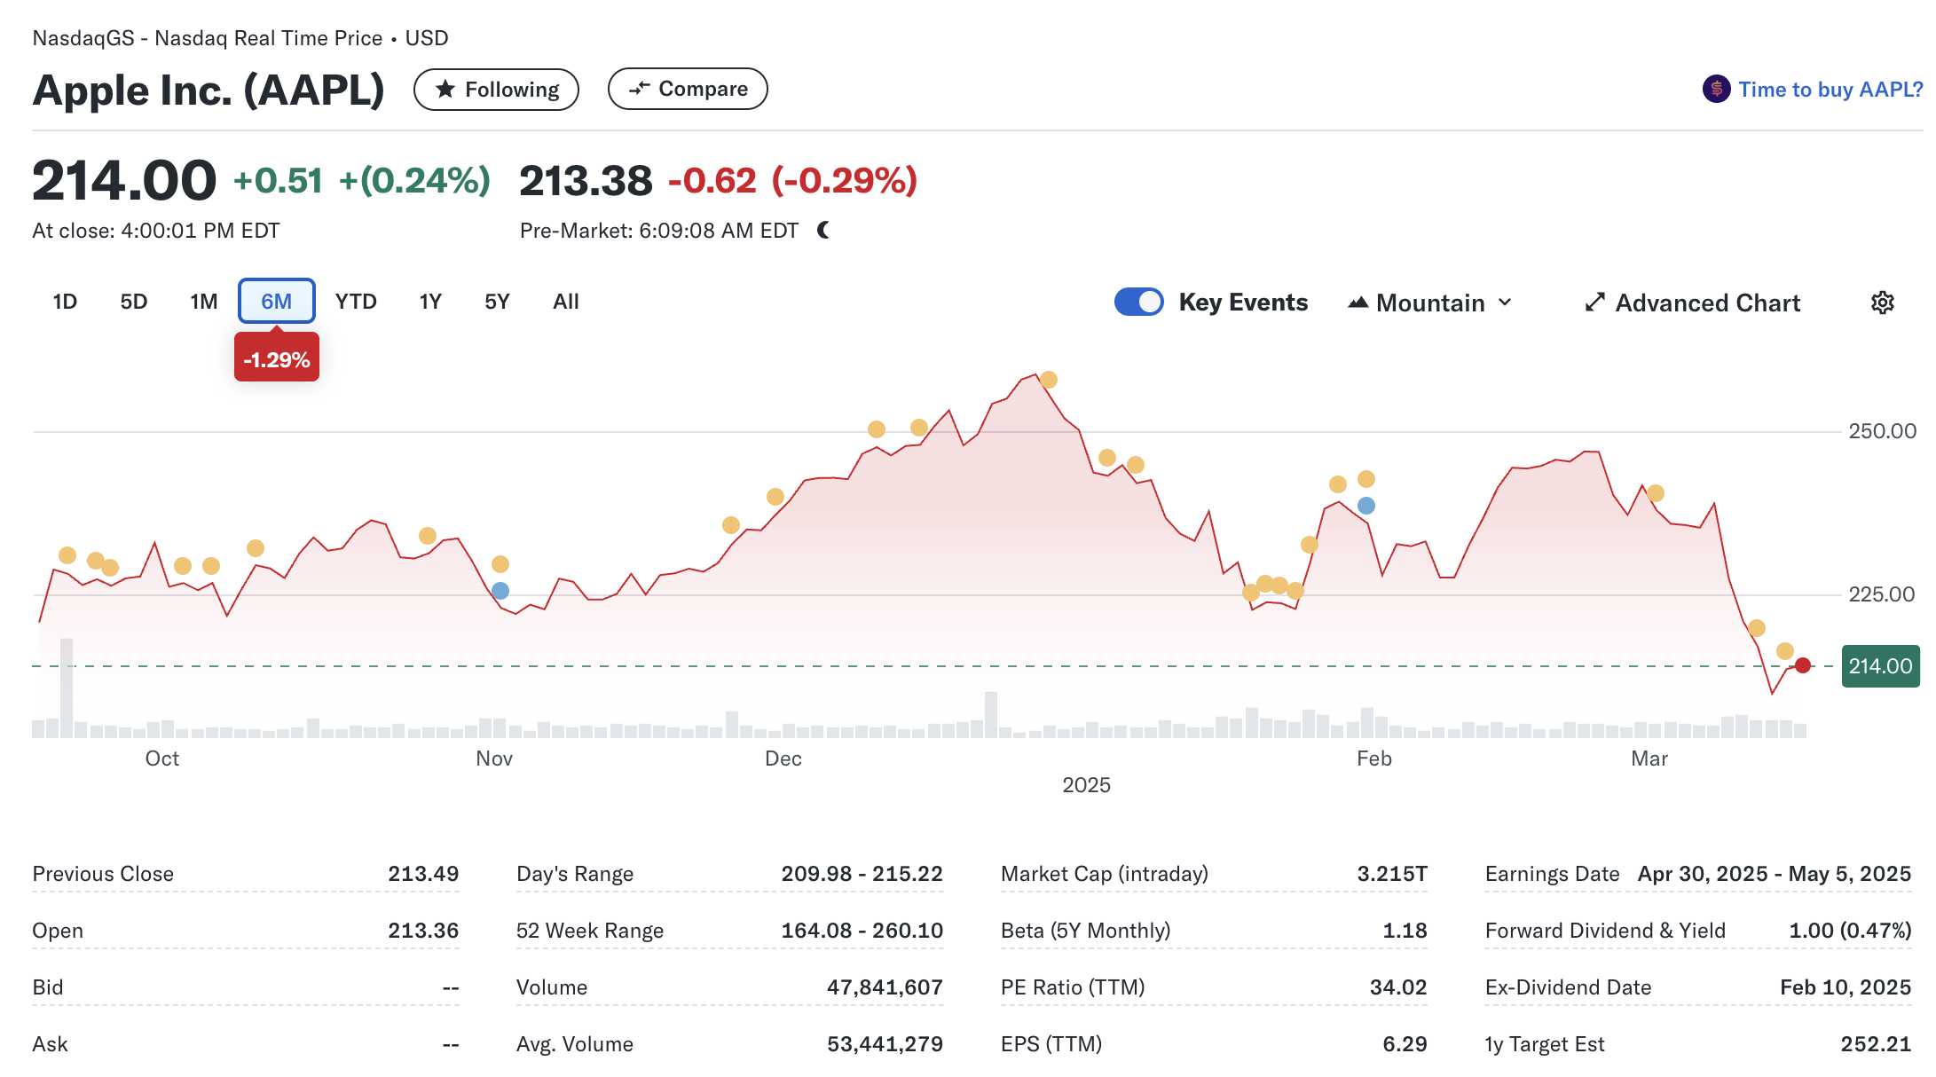Select the 5Y range tab
Screen dimensions: 1936x1077
click(497, 302)
